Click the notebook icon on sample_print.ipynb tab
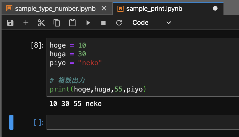Image resolution: width=239 pixels, height=137 pixels. (x=121, y=9)
